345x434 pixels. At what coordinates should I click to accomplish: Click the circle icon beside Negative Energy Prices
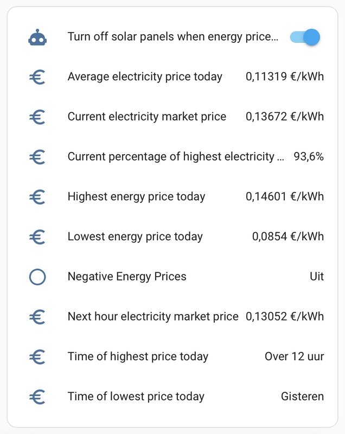(x=37, y=277)
